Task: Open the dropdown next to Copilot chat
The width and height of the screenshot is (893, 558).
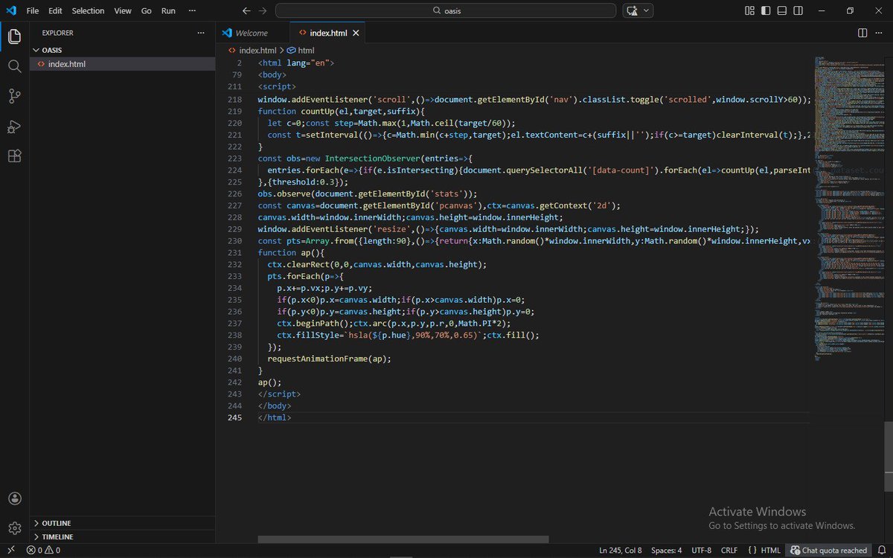Action: tap(647, 10)
